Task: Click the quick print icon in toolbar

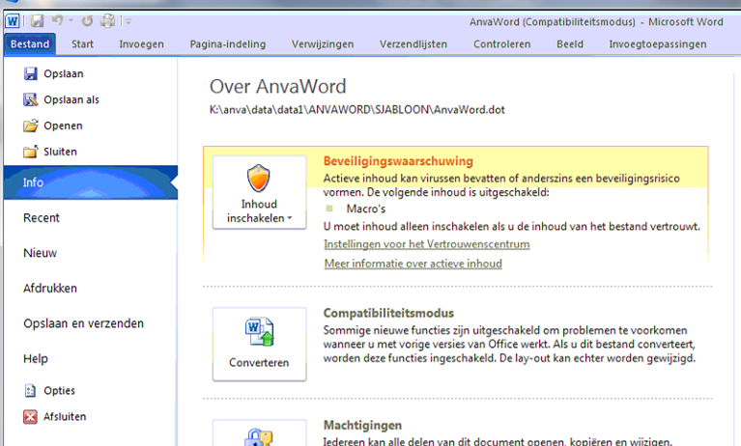Action: point(108,21)
